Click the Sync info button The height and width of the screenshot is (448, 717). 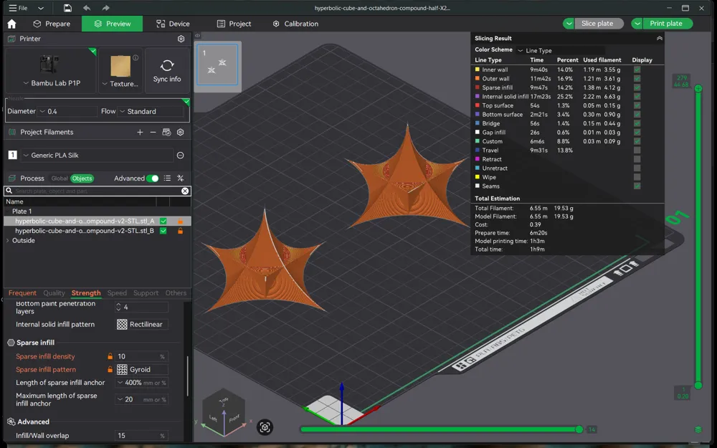[x=167, y=71]
